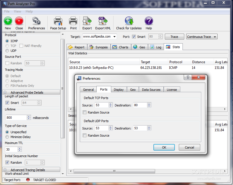Viewport: 233px width, 185px height.
Task: Open the Help menu
Action: point(29,11)
